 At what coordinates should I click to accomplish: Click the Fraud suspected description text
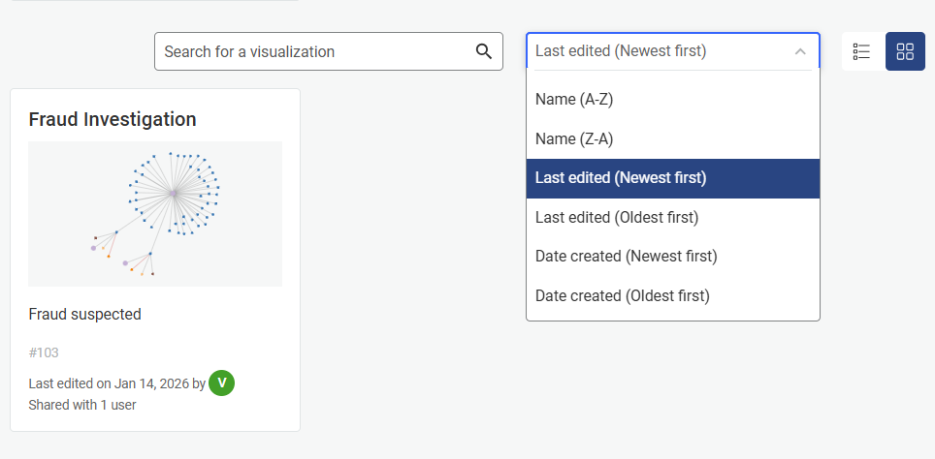coord(85,315)
